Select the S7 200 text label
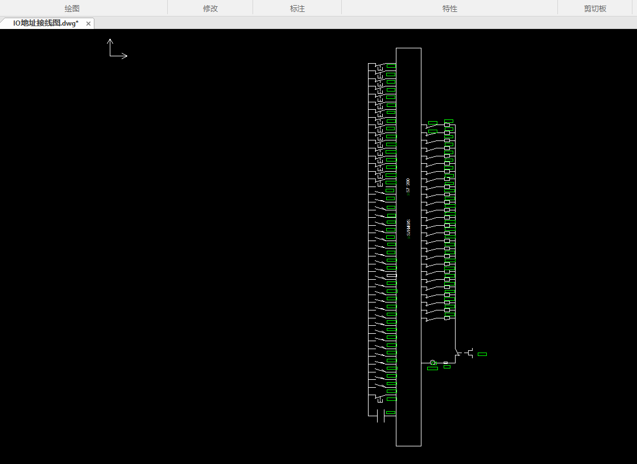 click(408, 187)
